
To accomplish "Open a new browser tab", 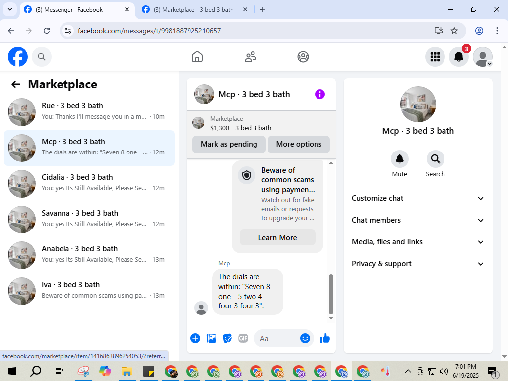I will pos(263,10).
